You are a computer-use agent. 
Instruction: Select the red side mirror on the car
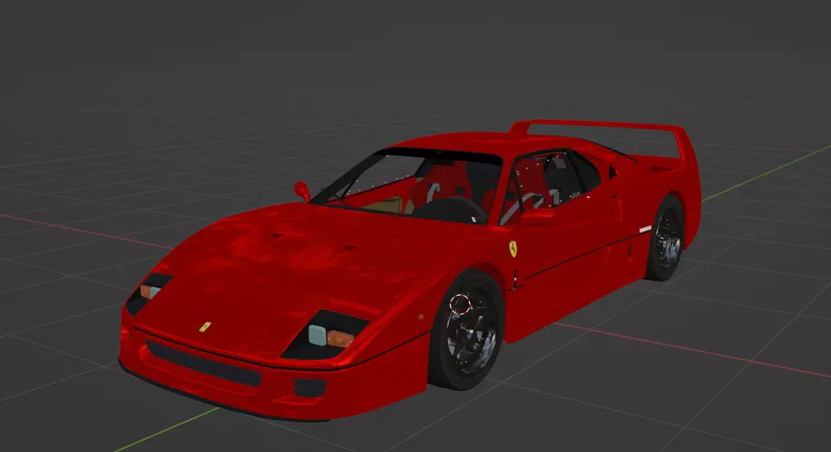pos(302,191)
